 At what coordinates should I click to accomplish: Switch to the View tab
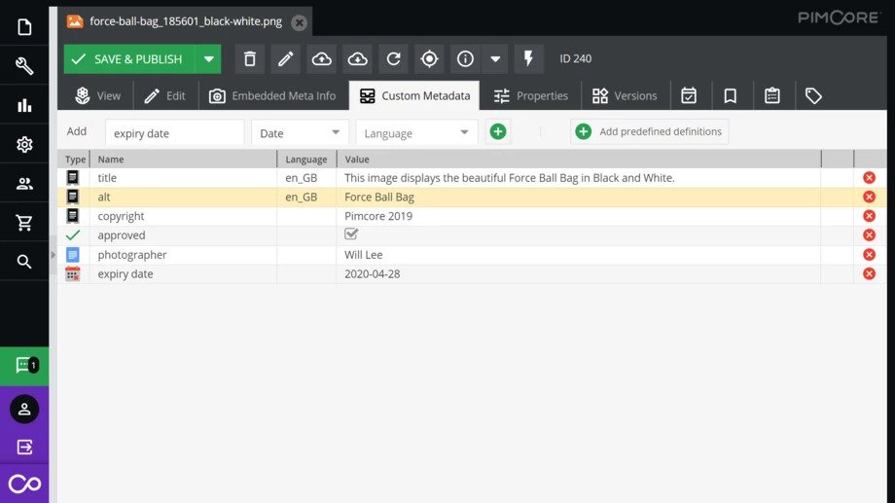(97, 95)
